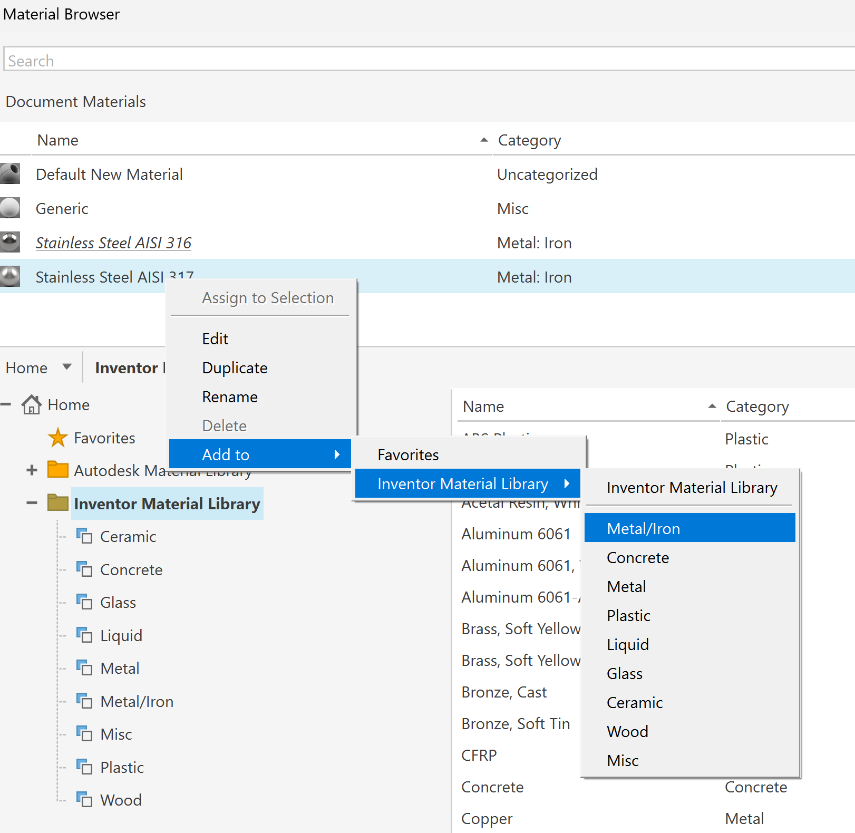Select Ceramic label in the library tree

click(x=128, y=536)
